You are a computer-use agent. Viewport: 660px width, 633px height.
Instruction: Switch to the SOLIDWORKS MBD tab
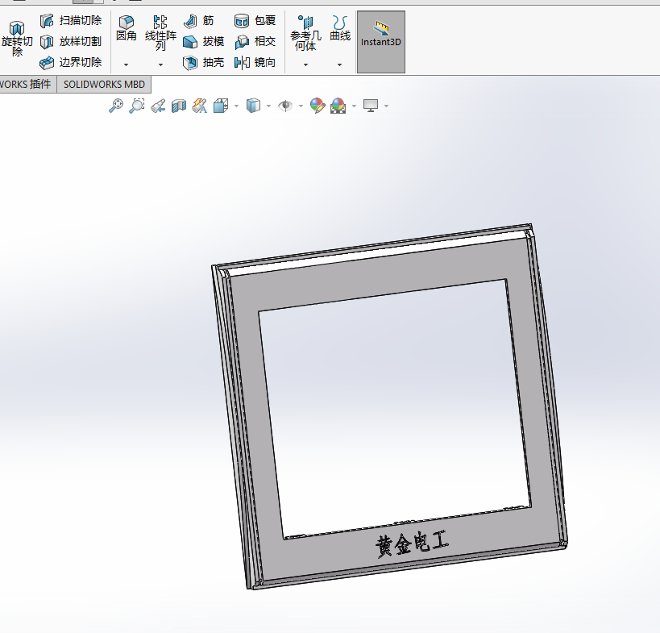click(x=104, y=84)
